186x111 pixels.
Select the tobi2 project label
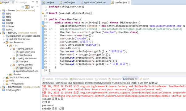click(x=8, y=17)
